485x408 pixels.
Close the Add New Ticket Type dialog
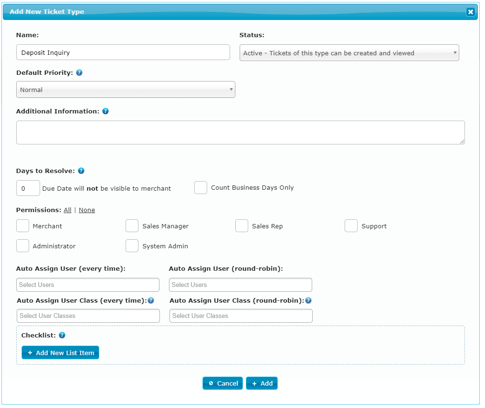click(470, 12)
